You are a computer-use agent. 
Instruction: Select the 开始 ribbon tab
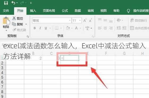(x=20, y=11)
